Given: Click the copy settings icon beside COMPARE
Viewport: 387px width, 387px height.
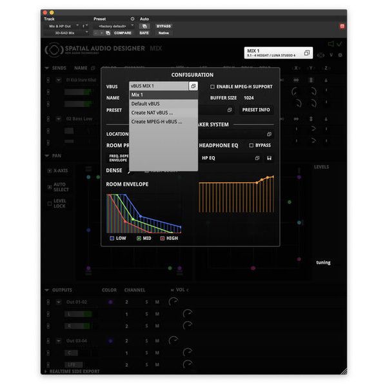Looking at the screenshot, I should click(108, 33).
